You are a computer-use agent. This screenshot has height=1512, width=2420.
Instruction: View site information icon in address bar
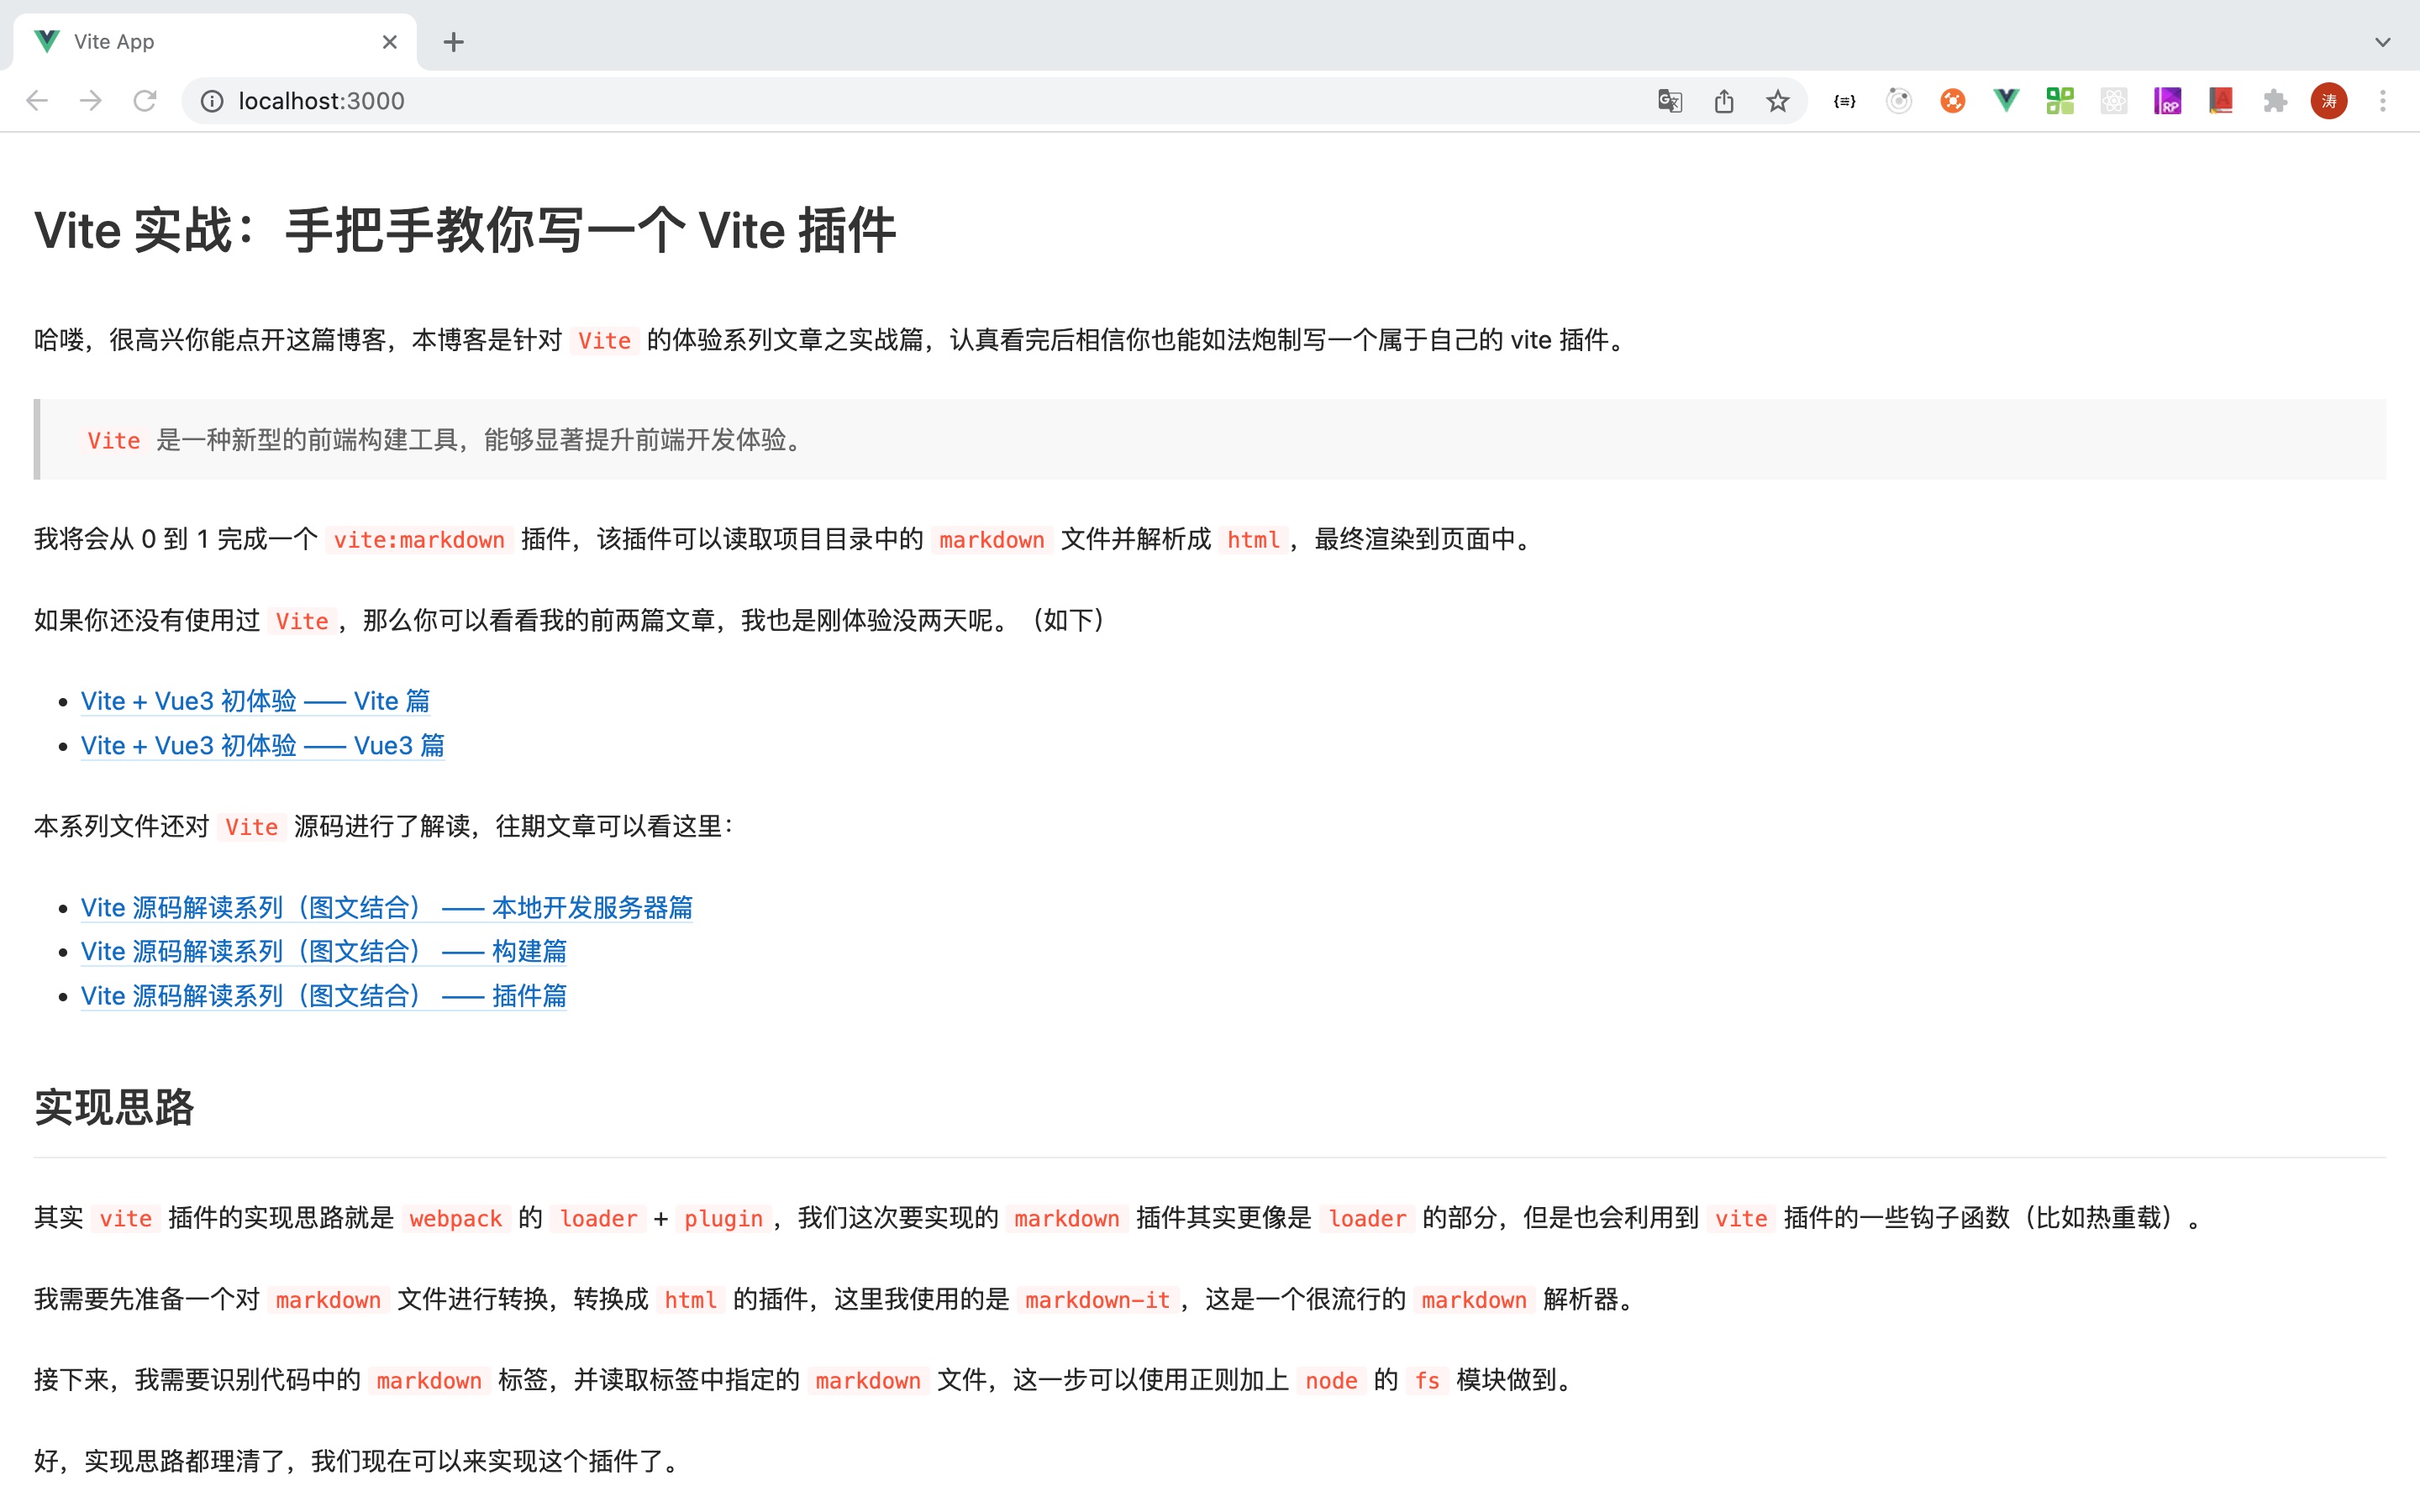point(212,101)
